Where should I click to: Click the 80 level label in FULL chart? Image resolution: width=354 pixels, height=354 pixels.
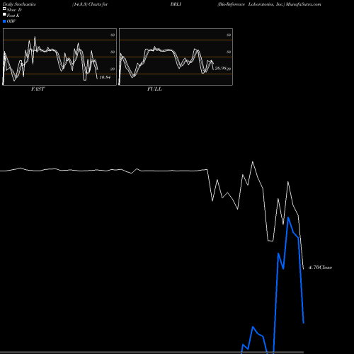(x=229, y=35)
